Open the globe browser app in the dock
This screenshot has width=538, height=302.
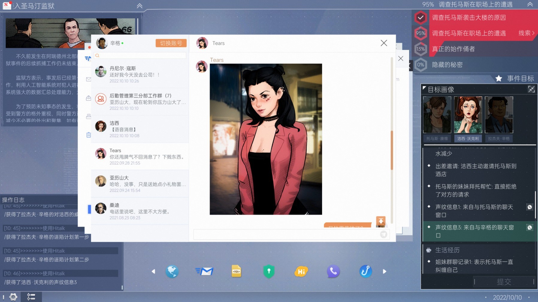coord(172,271)
